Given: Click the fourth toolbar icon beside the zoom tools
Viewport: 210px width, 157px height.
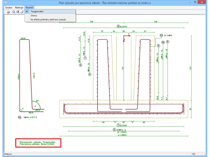Looking at the screenshot, I should 22,12.
